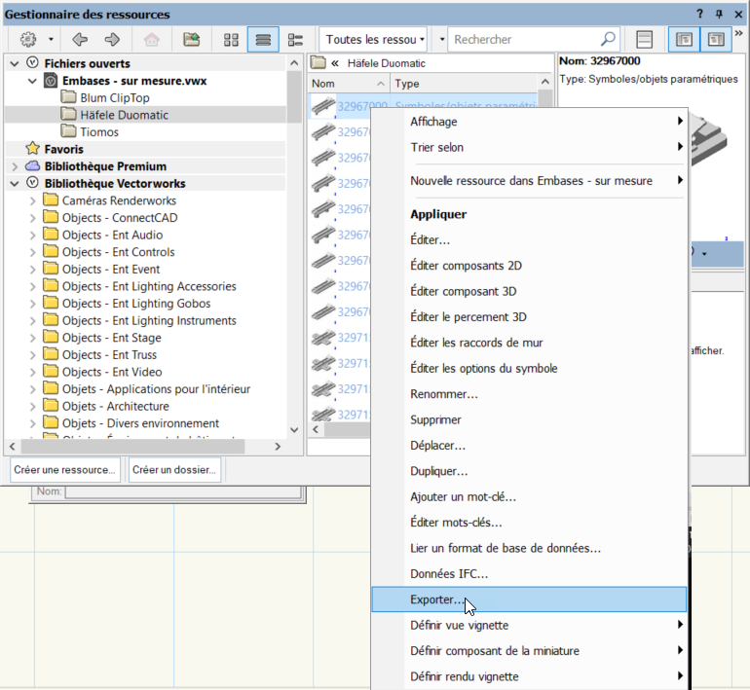Image resolution: width=750 pixels, height=690 pixels.
Task: Collapse Embases - sur mesure.vwx file
Action: click(x=32, y=80)
